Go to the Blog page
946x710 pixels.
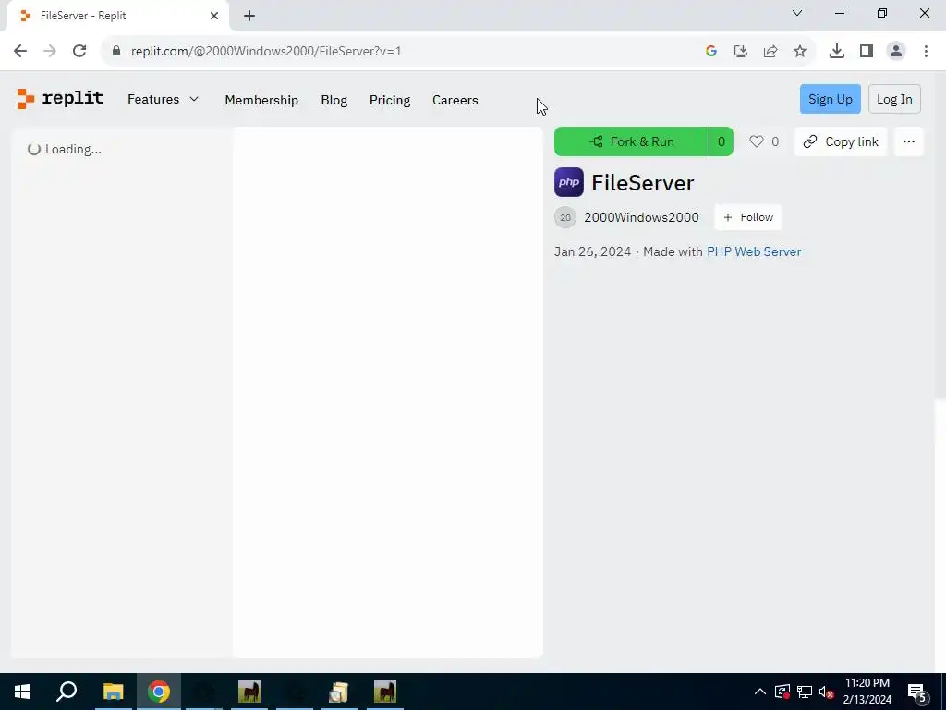point(334,100)
